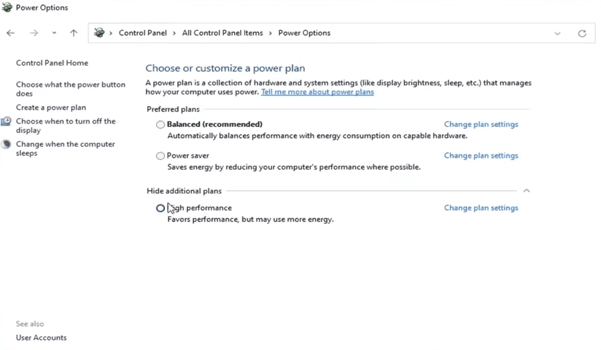
Task: Open Tell me more about power plans
Action: [318, 92]
